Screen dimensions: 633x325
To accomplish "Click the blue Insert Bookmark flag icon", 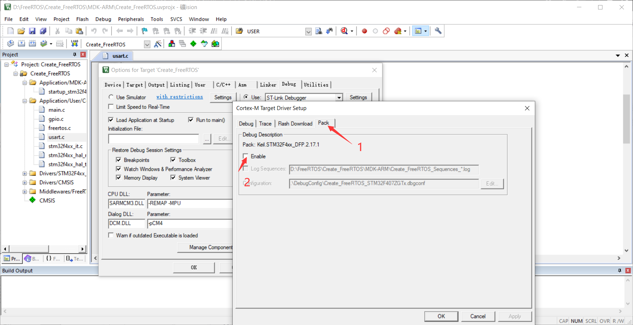I will point(145,31).
